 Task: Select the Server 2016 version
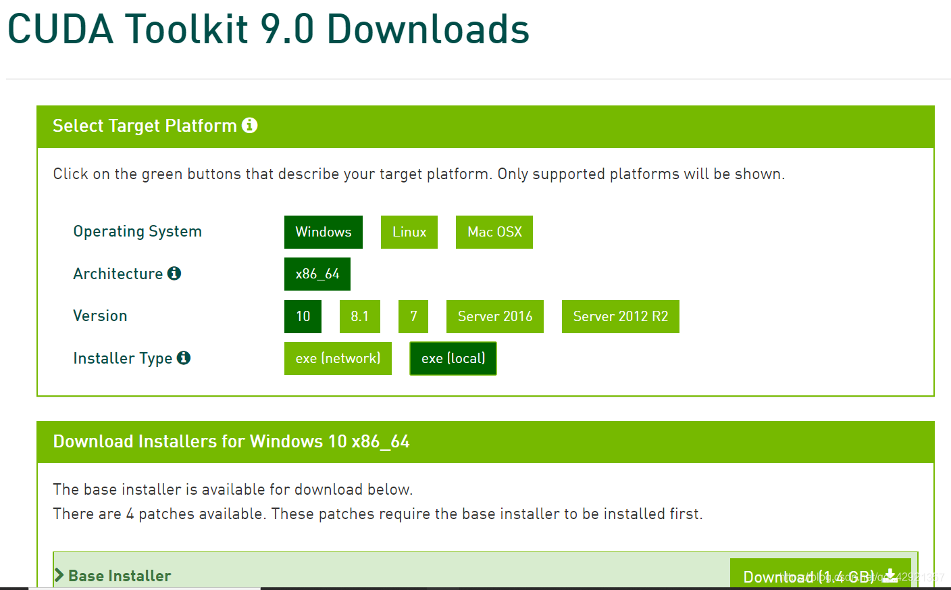tap(495, 316)
